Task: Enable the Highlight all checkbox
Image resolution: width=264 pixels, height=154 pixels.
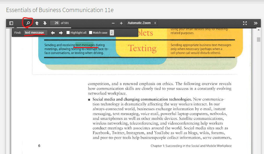Action: 68,32
